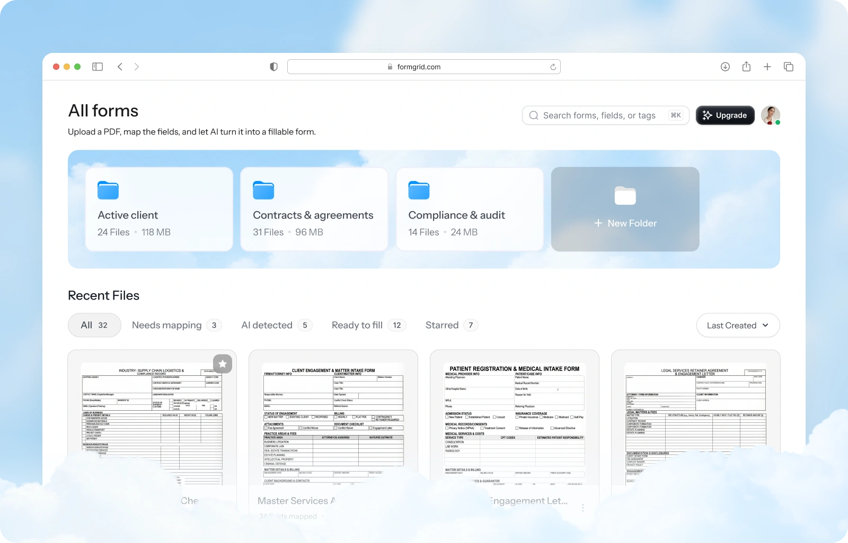Screen dimensions: 848x543
Task: Go back with the left chevron
Action: tap(120, 67)
